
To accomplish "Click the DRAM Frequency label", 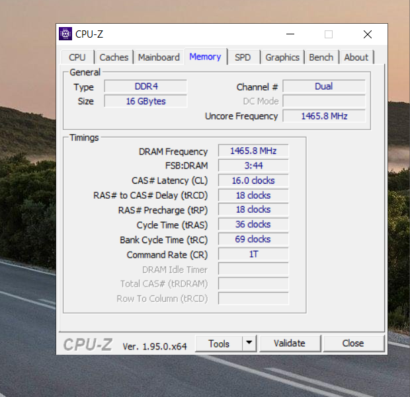I will click(173, 151).
